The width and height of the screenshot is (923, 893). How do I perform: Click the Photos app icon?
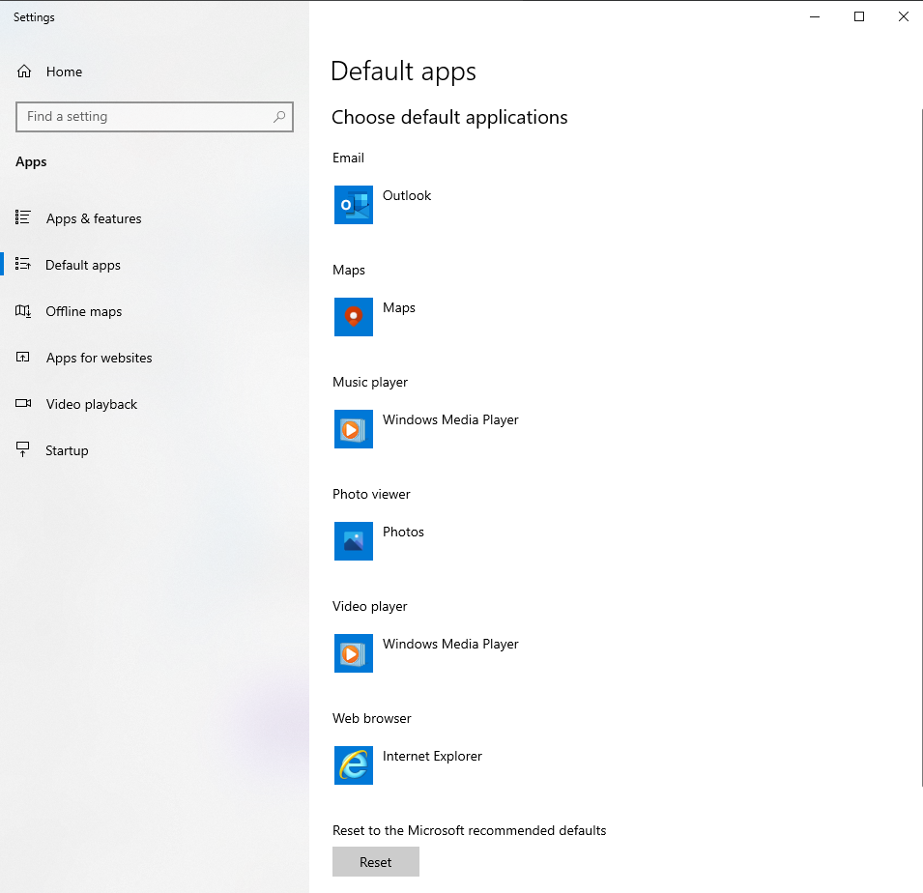tap(353, 541)
